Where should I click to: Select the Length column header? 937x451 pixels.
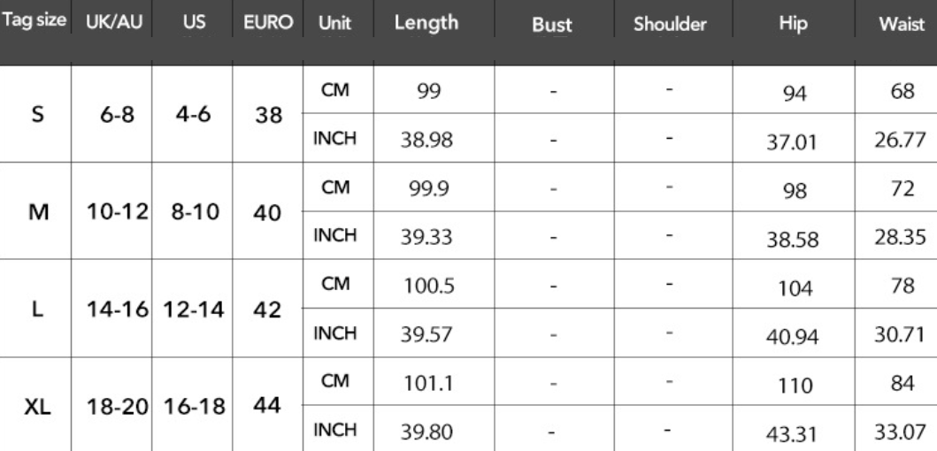pos(426,23)
